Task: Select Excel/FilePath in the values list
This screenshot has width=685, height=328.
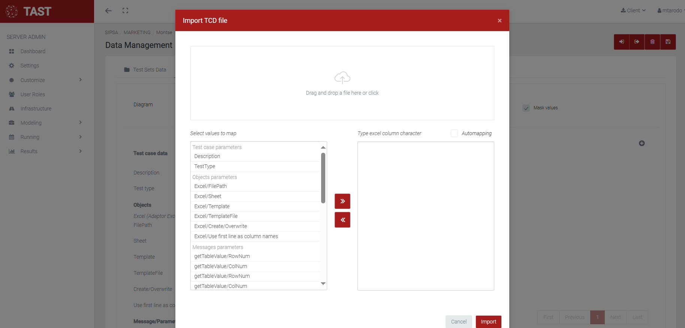Action: click(210, 186)
